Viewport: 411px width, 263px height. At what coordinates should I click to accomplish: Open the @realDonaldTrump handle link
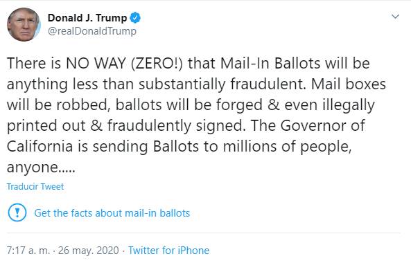click(x=92, y=31)
